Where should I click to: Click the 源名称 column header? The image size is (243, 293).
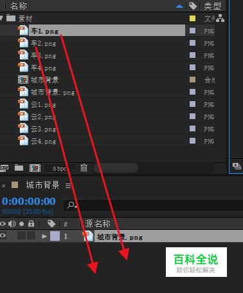tap(98, 223)
